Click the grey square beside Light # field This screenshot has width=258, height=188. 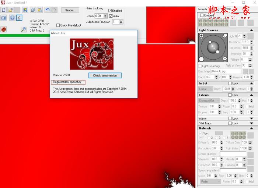click(250, 36)
